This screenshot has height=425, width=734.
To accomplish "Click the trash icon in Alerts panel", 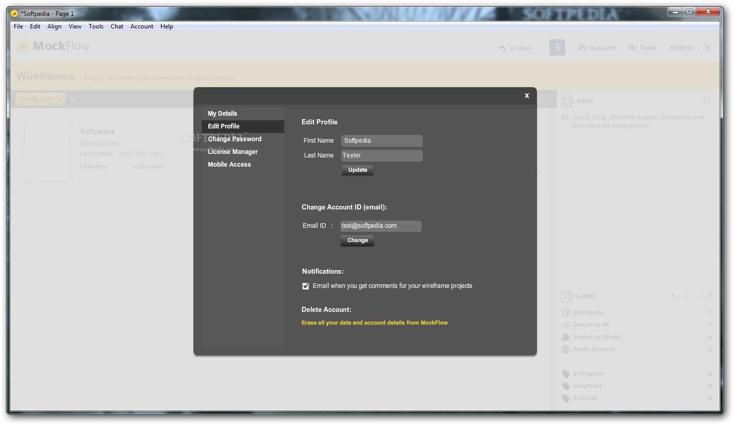I will 707,100.
